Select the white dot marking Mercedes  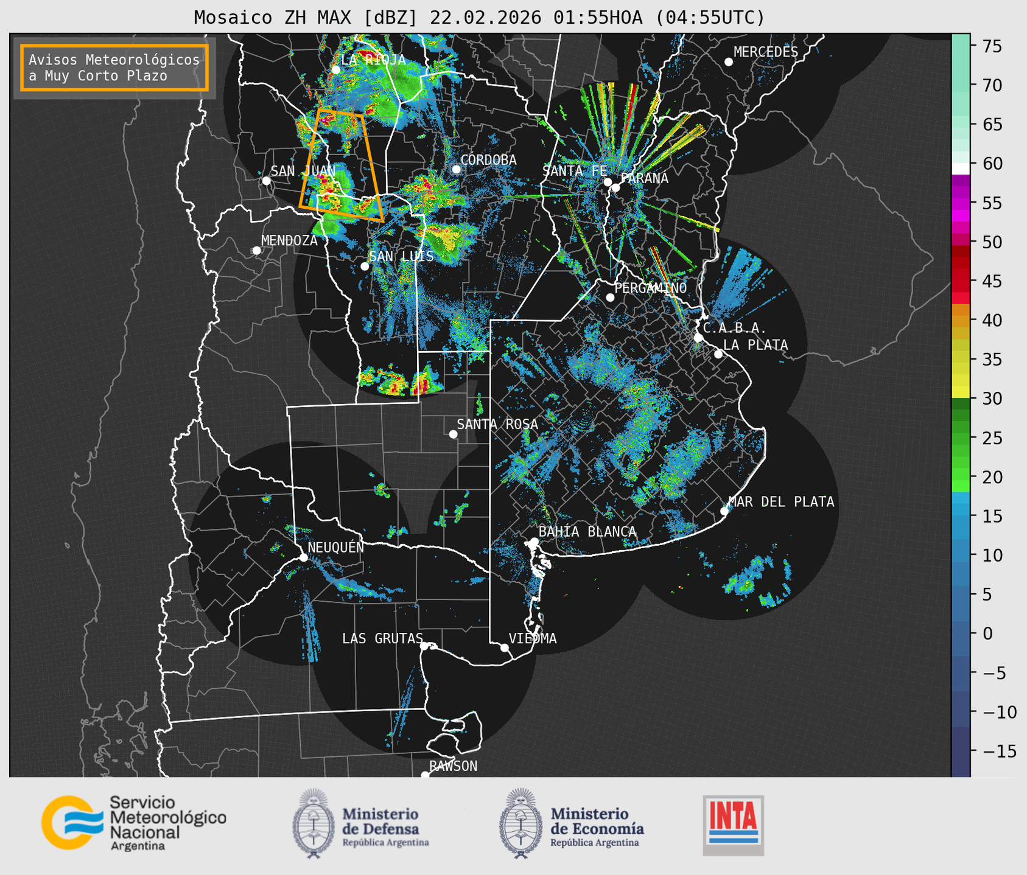click(x=729, y=62)
